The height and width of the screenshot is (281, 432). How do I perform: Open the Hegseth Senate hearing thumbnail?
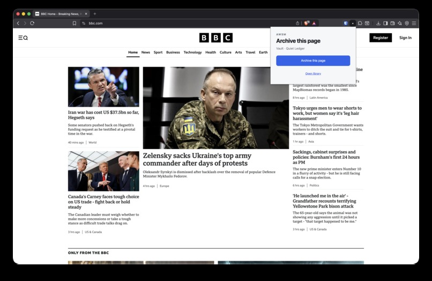[103, 87]
